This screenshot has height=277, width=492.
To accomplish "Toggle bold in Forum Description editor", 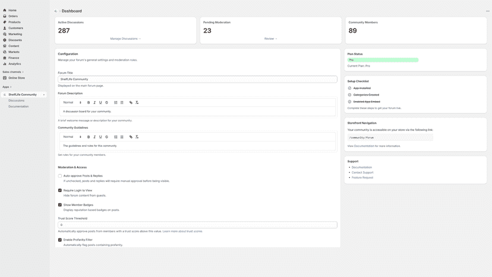I will (x=89, y=102).
